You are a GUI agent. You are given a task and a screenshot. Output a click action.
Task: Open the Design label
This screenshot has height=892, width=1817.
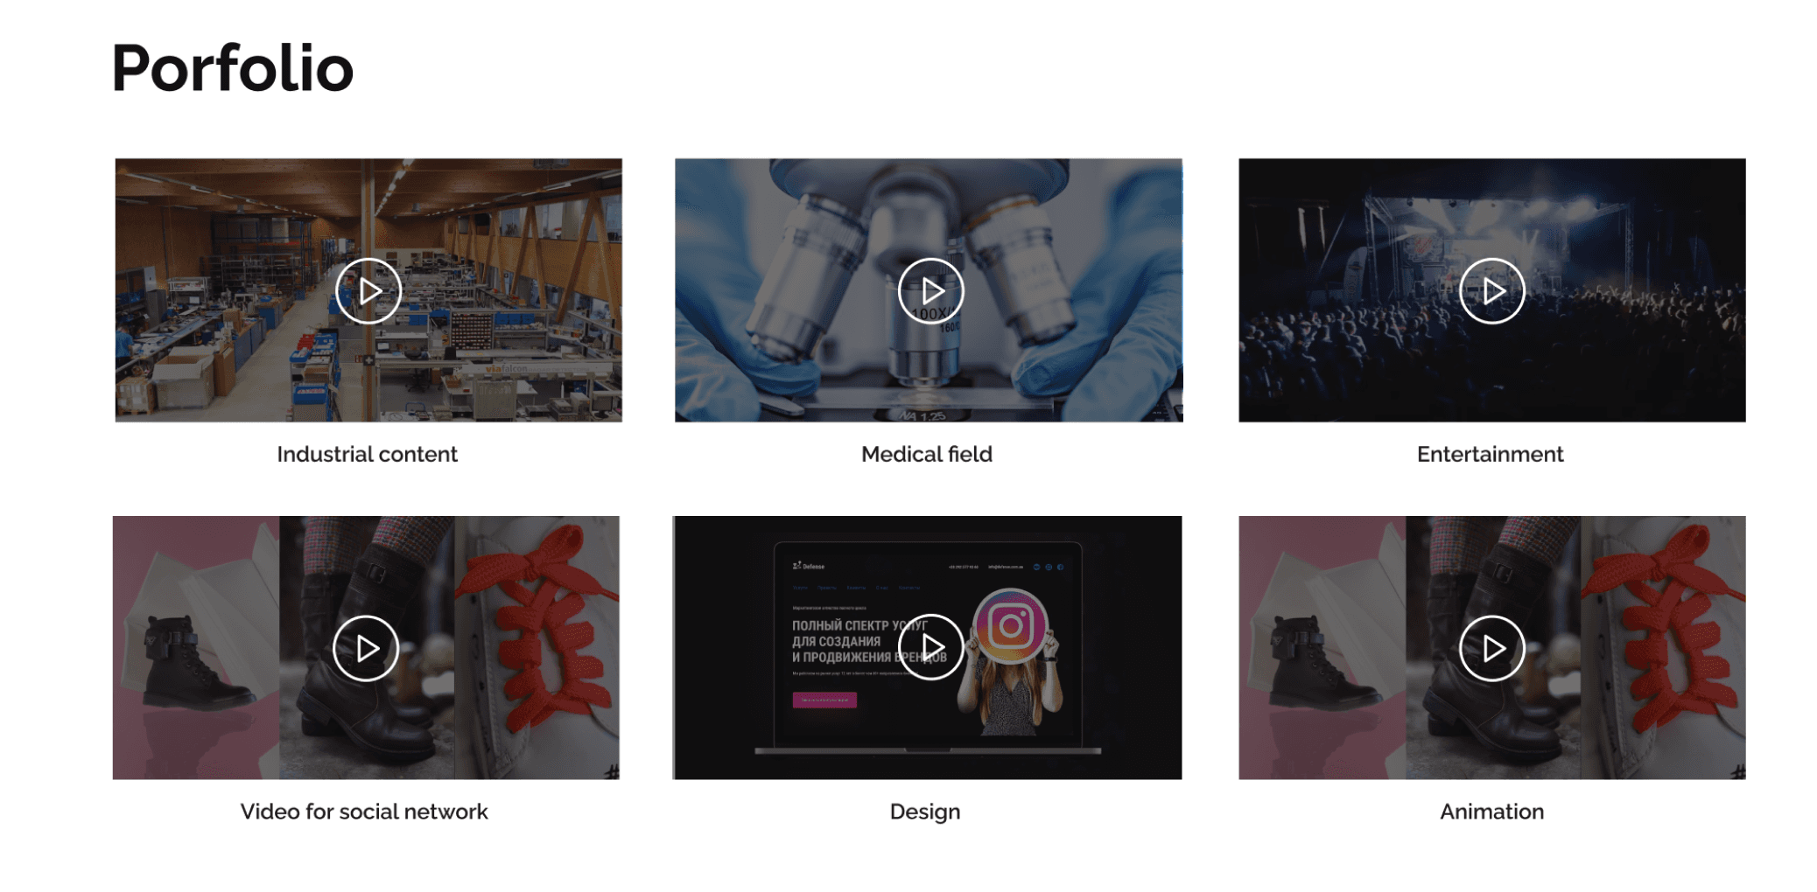pos(925,812)
